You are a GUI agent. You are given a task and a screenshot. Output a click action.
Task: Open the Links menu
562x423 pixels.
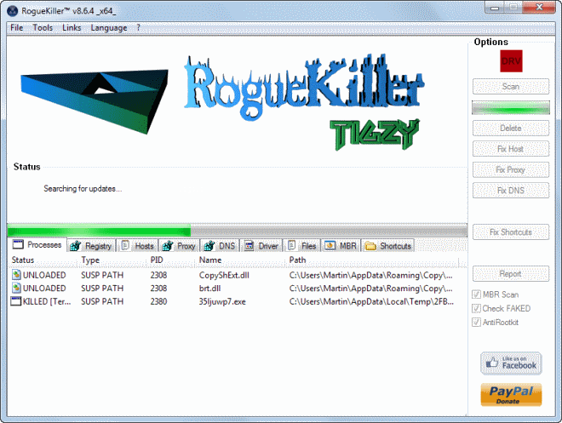72,27
